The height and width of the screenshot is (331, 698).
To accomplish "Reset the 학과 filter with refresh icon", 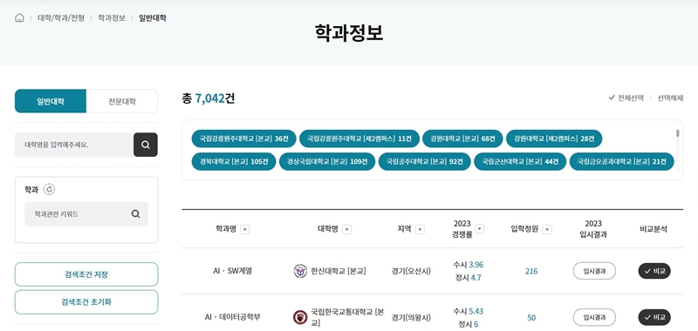I will point(49,190).
